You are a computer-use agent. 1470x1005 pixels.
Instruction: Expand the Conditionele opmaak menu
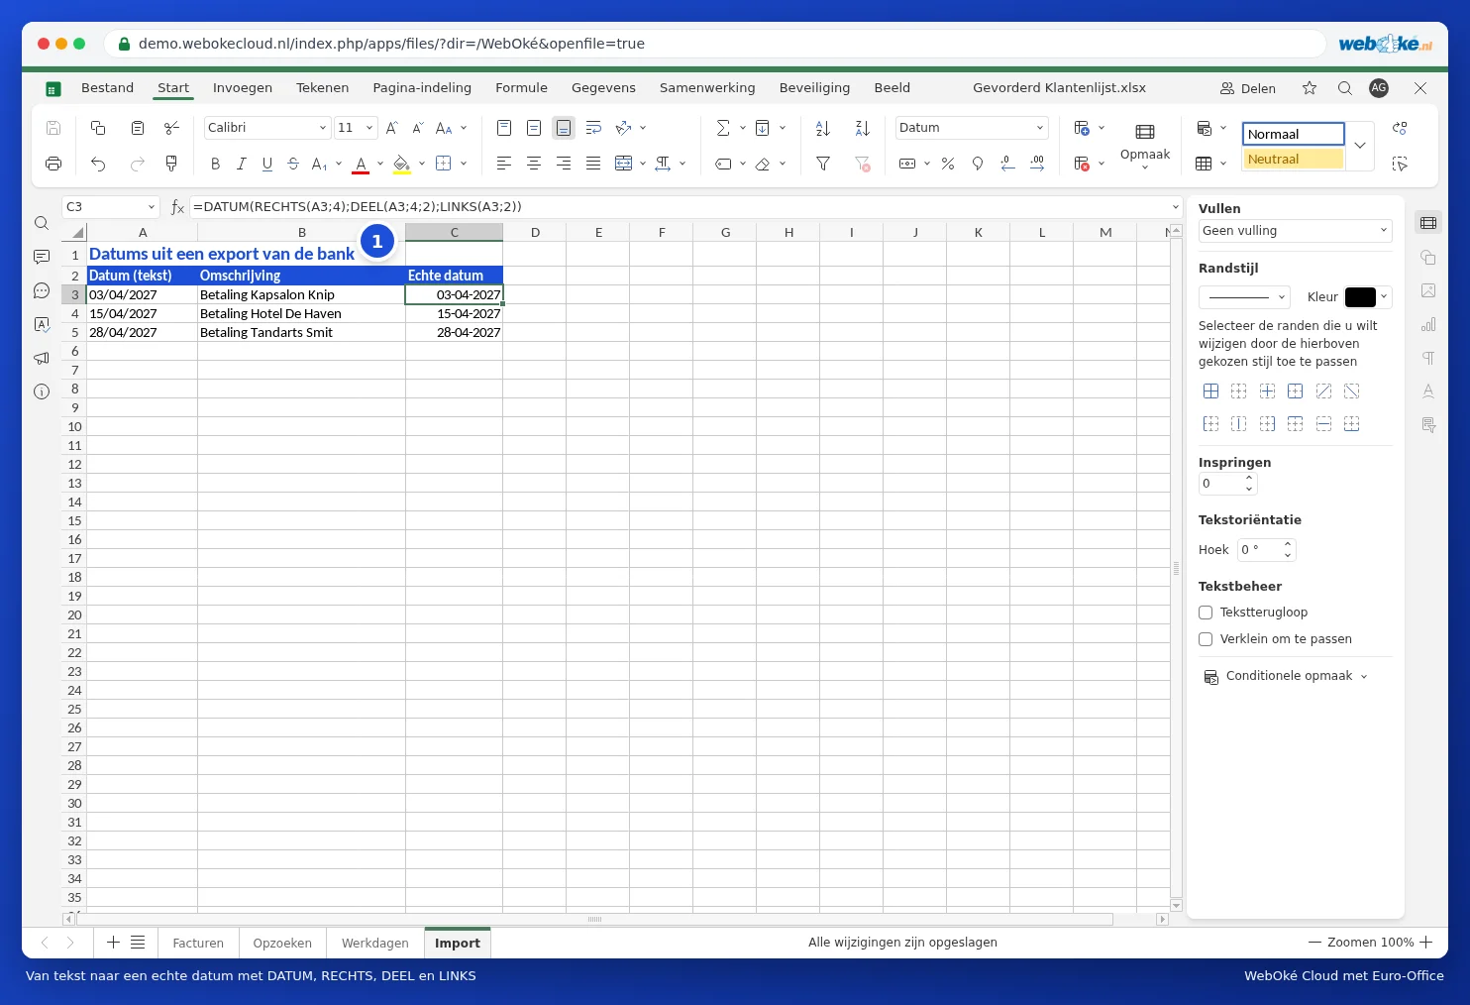pyautogui.click(x=1286, y=676)
